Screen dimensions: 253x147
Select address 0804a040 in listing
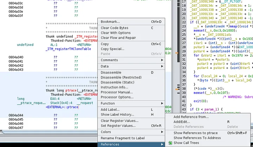(16, 57)
